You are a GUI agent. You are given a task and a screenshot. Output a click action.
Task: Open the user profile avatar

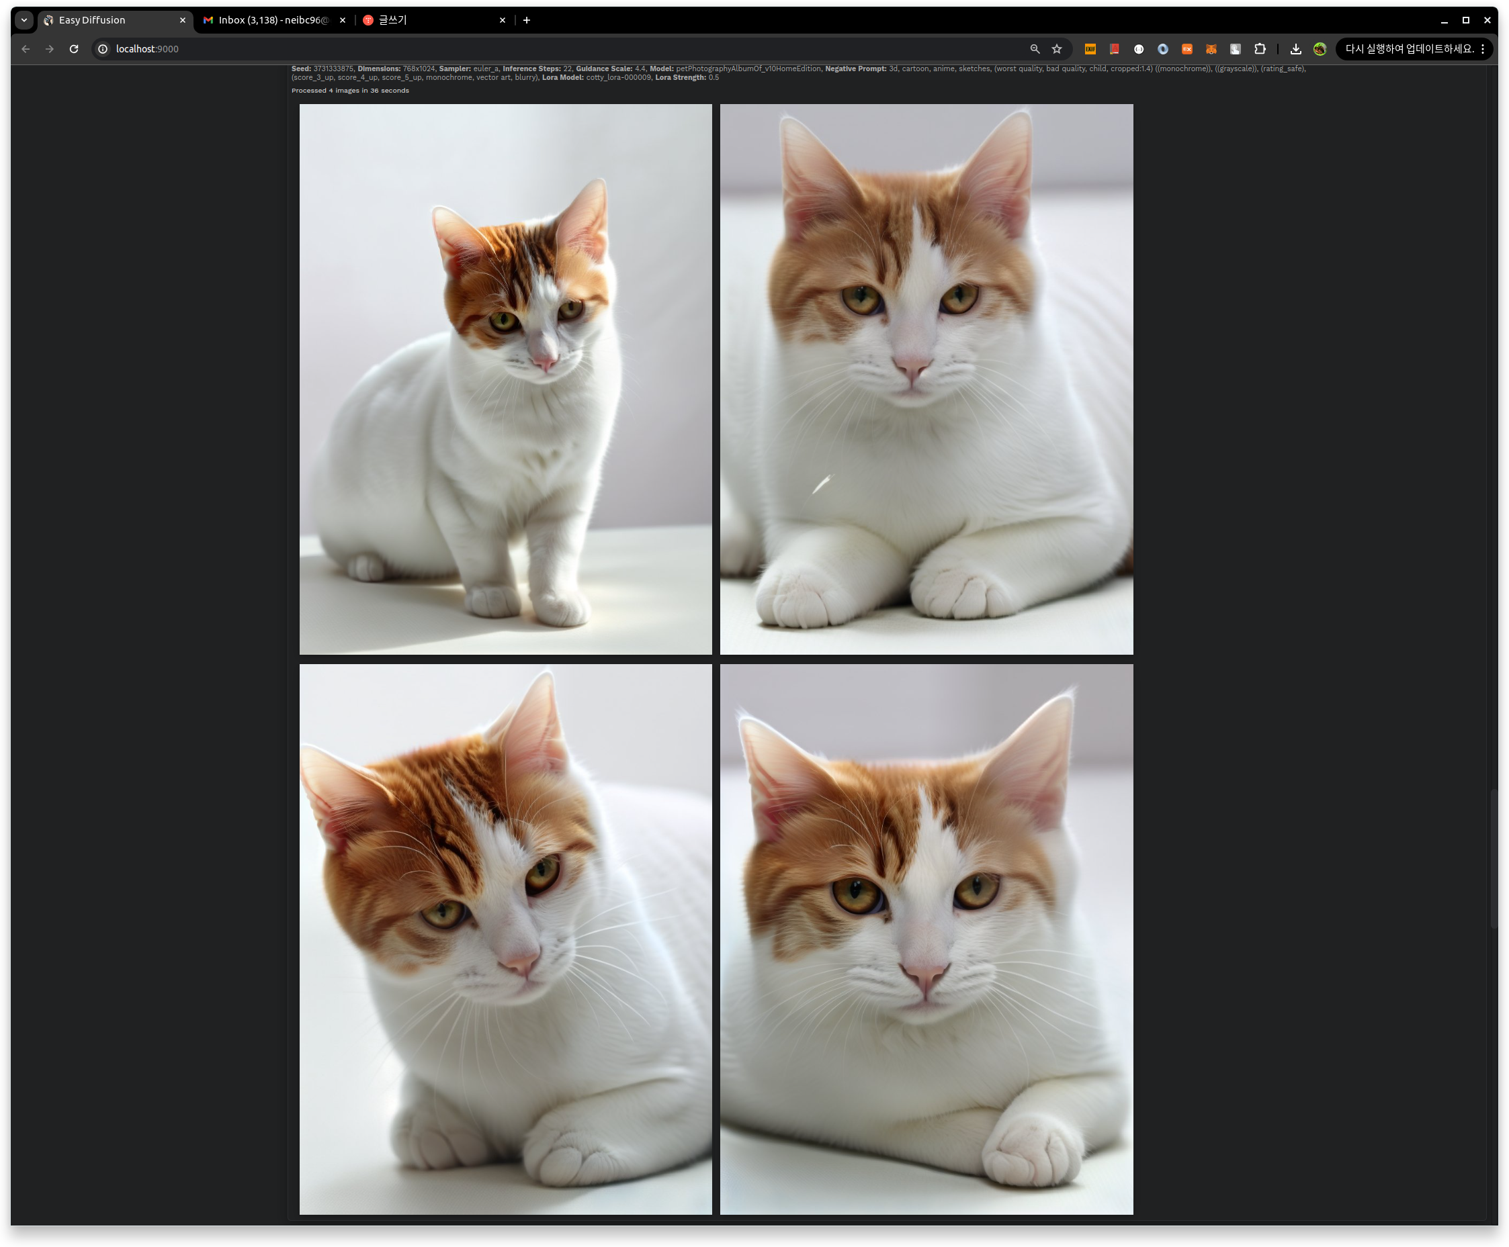tap(1320, 49)
